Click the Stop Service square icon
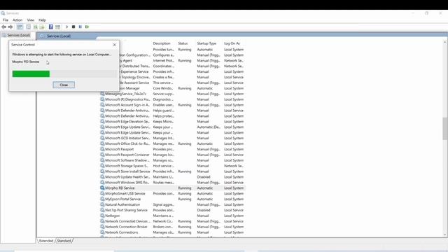This screenshot has width=448, height=252. 73,27
